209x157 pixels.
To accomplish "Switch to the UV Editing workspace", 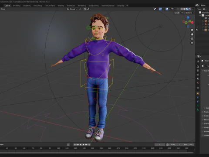I will (x=37, y=6).
